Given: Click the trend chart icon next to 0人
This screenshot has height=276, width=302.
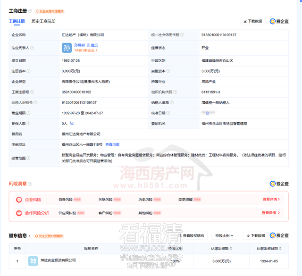Looking at the screenshot, I should coord(72,123).
